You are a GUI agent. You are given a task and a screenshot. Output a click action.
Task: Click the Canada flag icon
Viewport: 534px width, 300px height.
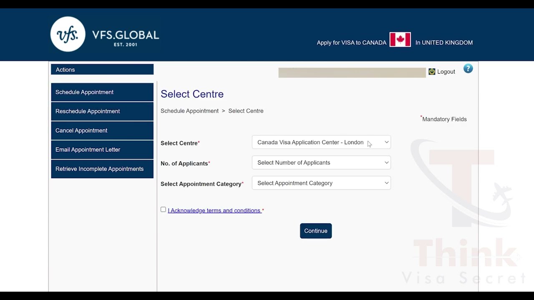400,40
